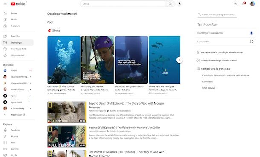The width and height of the screenshot is (260, 157).
Task: Click the Film icon in Esplora
Action: click(5, 143)
